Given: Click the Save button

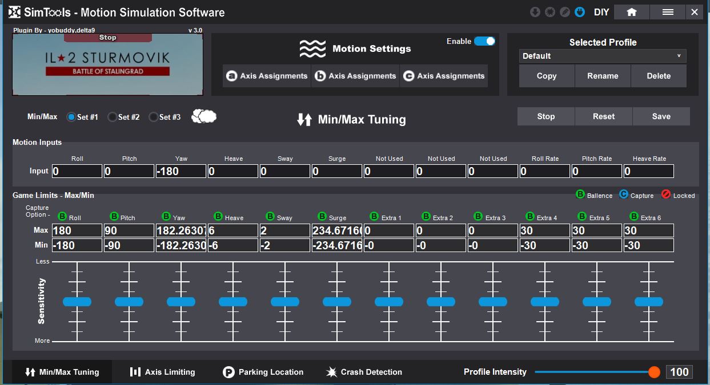Looking at the screenshot, I should tap(661, 116).
